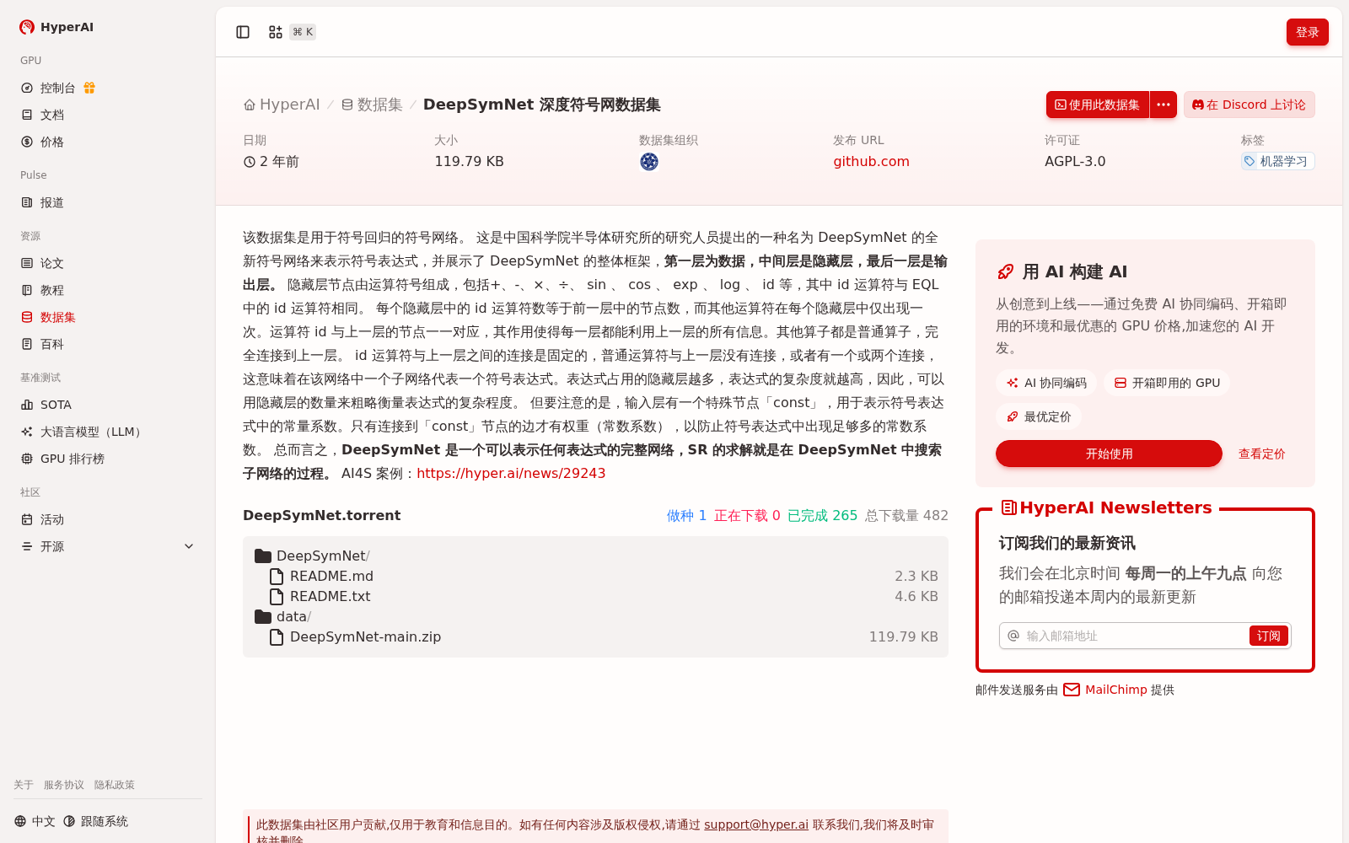Screen dimensions: 1349x843
Task: Open the hyper.ai/news/29243 link
Action: tap(511, 474)
